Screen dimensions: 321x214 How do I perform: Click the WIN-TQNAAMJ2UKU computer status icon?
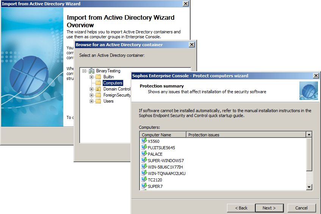pos(144,173)
